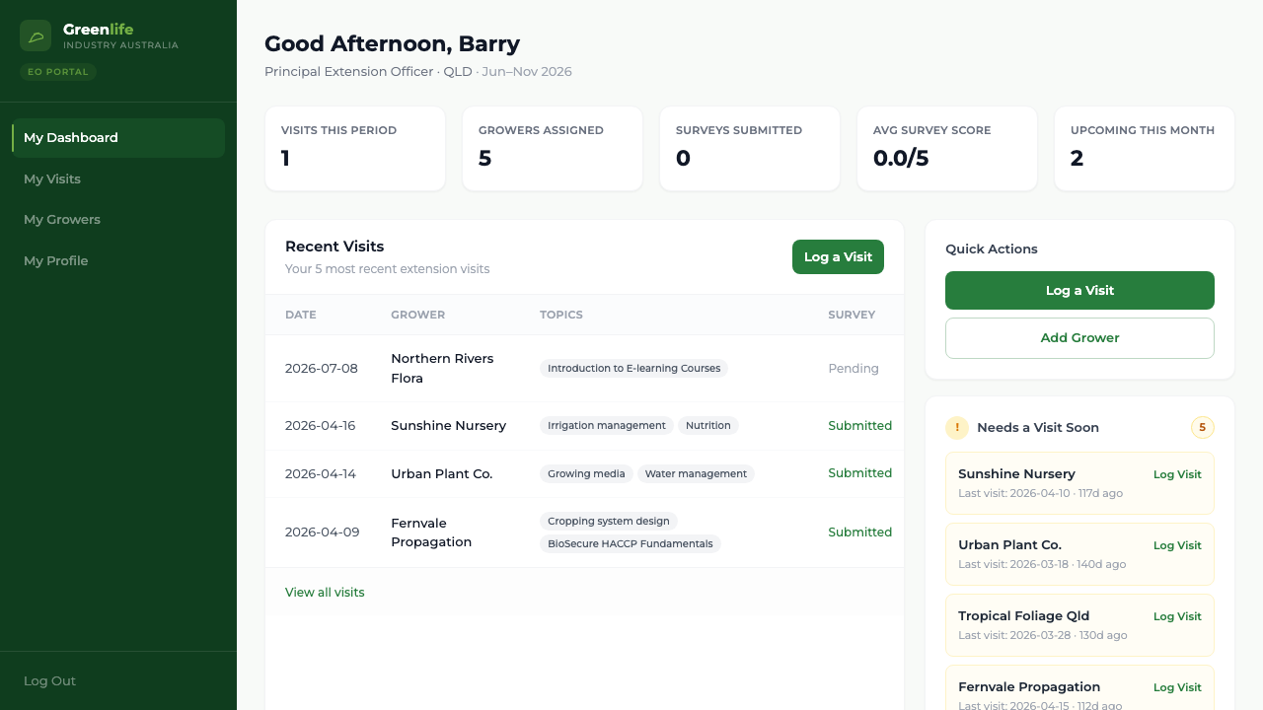The image size is (1263, 710).
Task: Click the Recent Visits heading
Action: click(x=334, y=247)
